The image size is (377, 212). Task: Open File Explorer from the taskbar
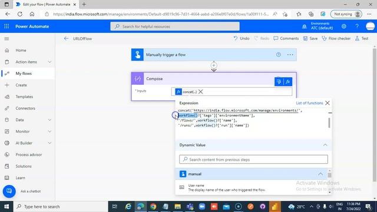177,207
